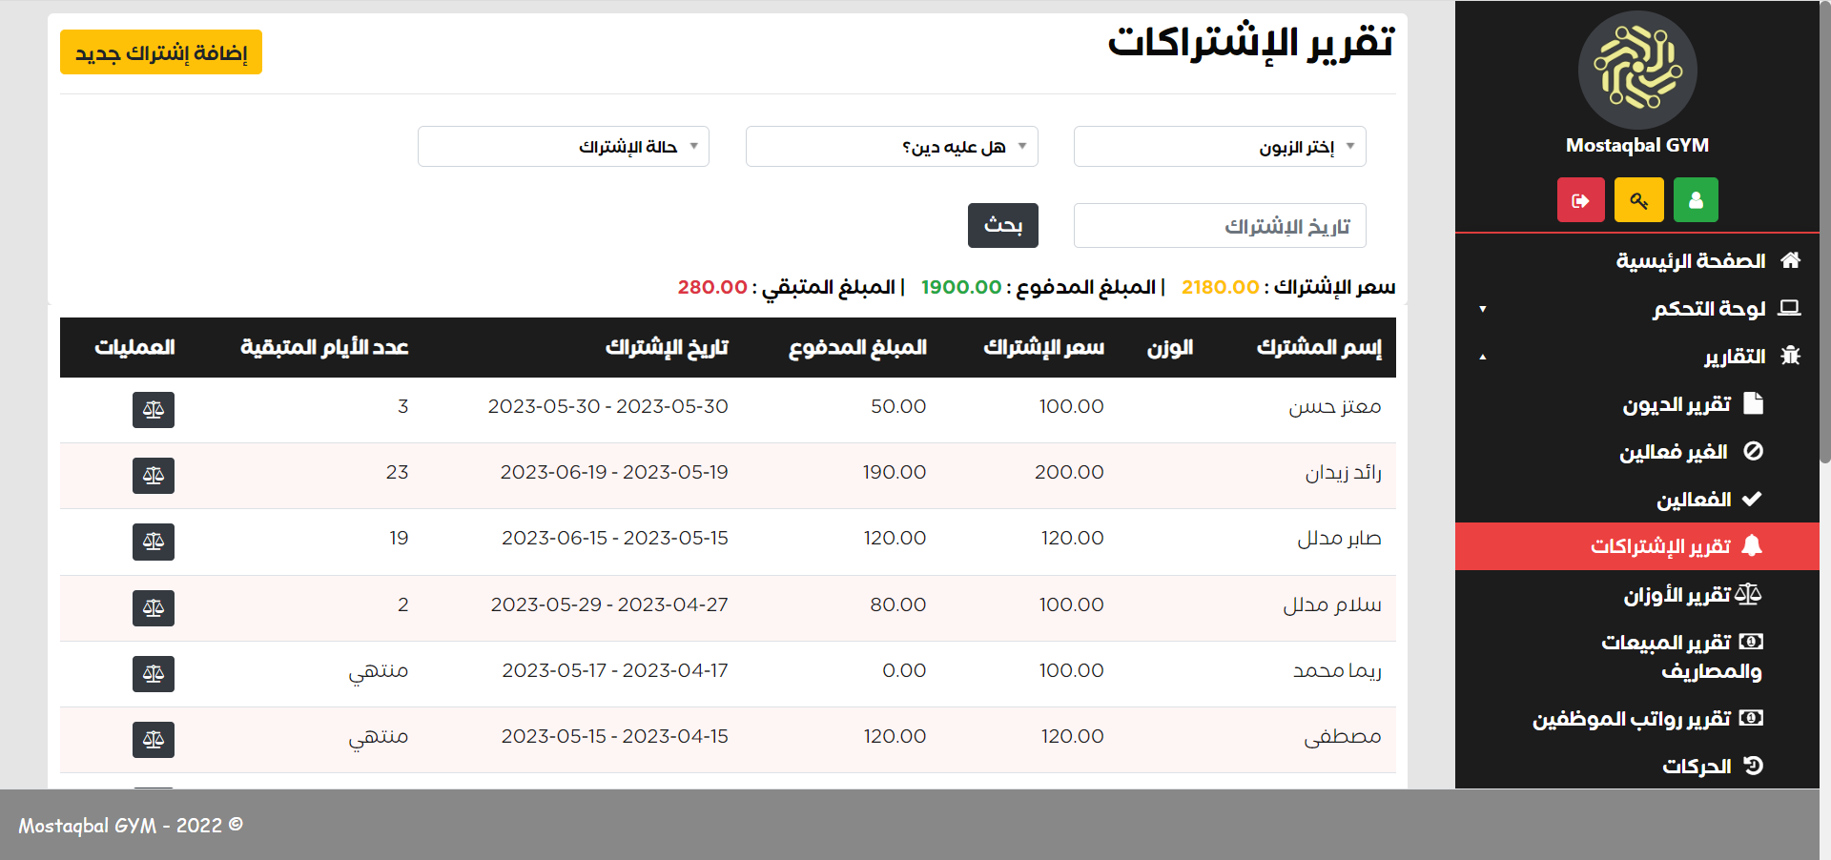The height and width of the screenshot is (860, 1831).
Task: Open تقرير الأوزان weights report
Action: 1677,595
